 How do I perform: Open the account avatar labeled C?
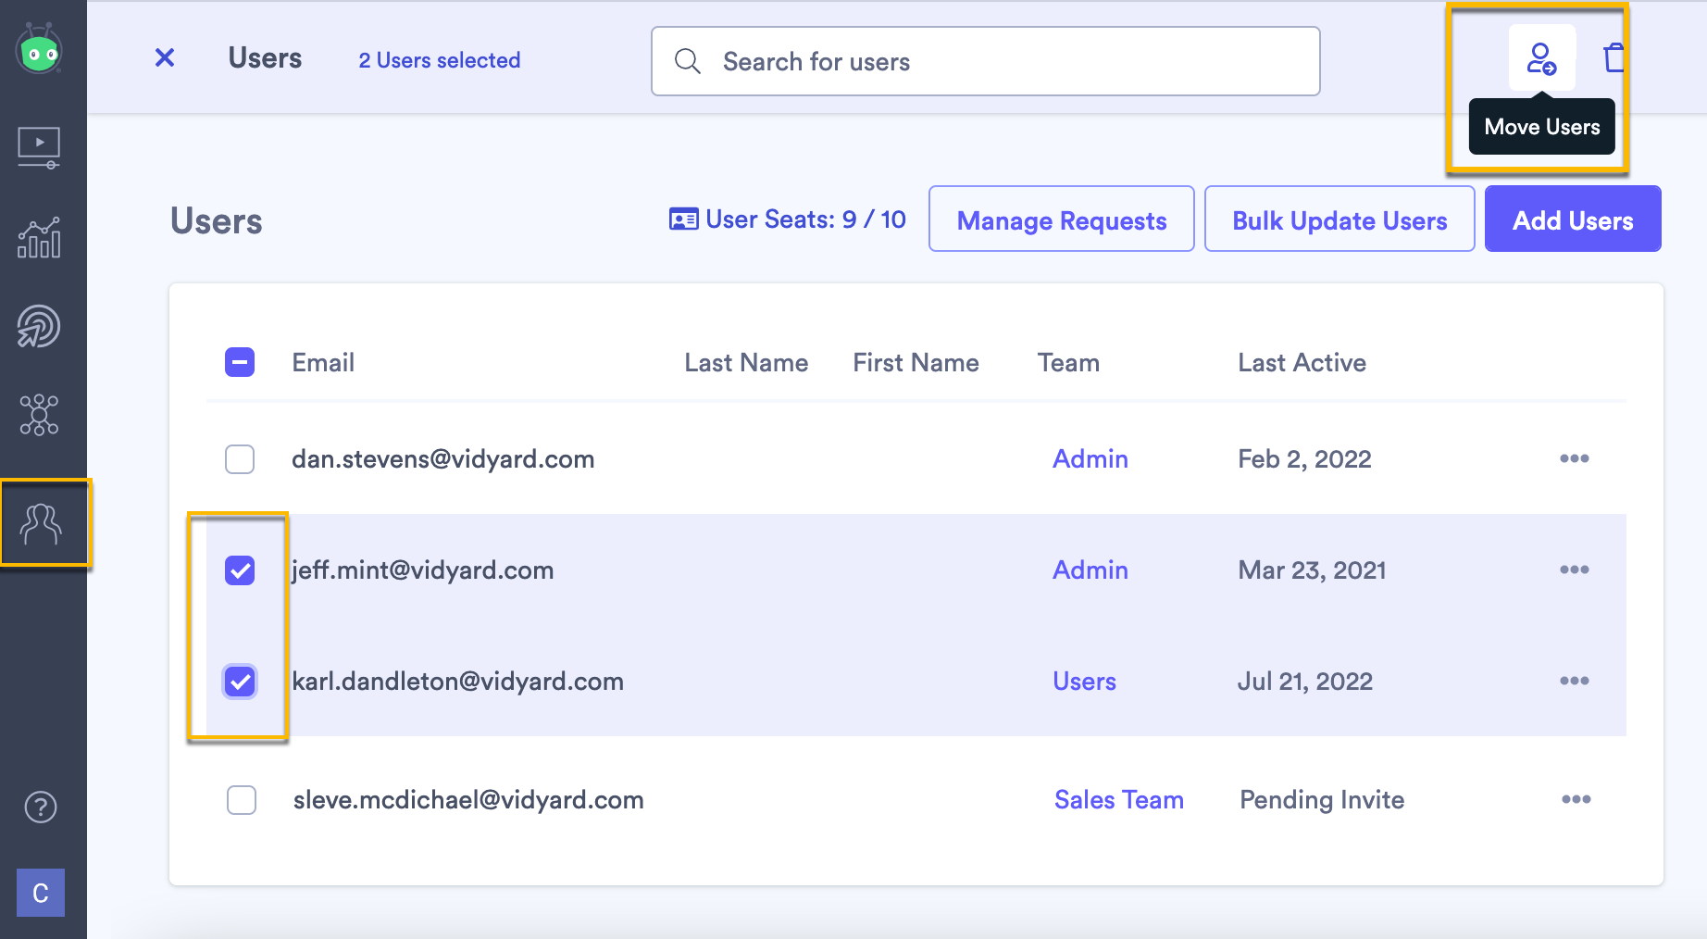pos(41,893)
